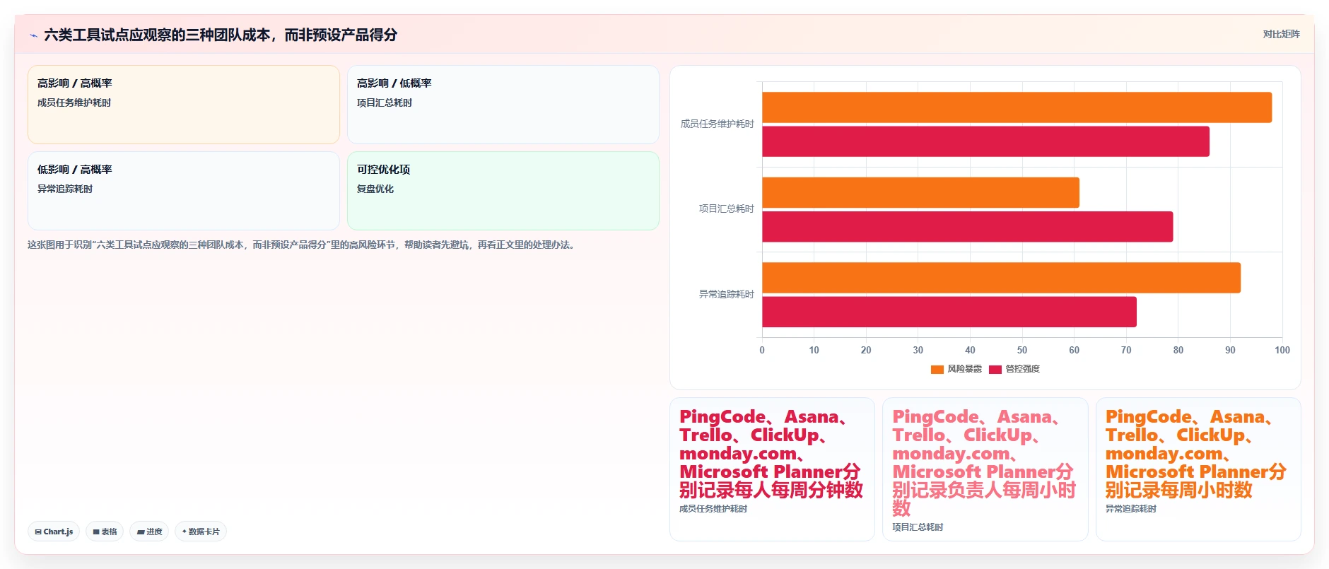Toggle the 管控强度 legend red swatch
Image resolution: width=1329 pixels, height=569 pixels.
pos(995,369)
